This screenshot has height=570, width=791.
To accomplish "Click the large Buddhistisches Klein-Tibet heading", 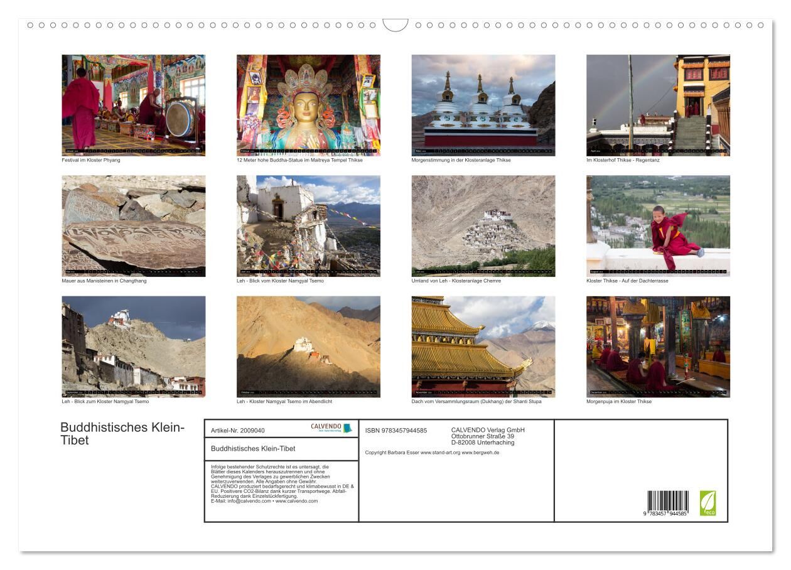I will coord(122,434).
